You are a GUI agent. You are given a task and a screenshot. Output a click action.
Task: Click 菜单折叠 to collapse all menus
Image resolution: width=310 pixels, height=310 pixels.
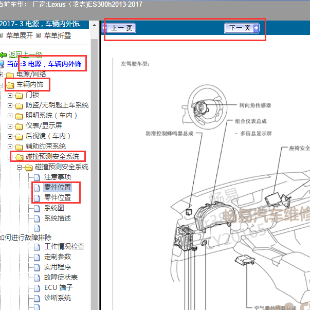pyautogui.click(x=58, y=35)
